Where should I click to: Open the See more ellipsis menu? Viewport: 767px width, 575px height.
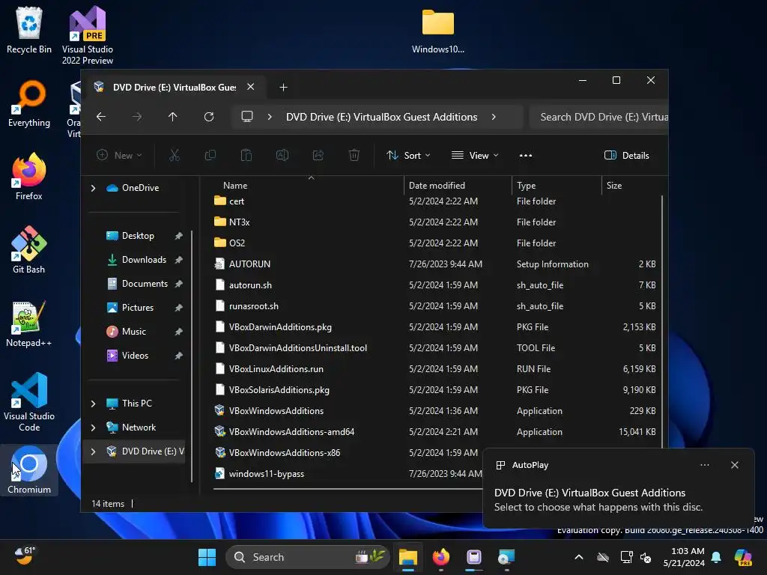click(525, 156)
